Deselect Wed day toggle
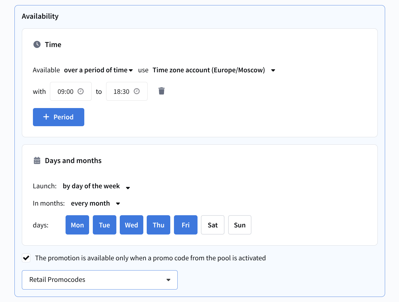 [131, 225]
